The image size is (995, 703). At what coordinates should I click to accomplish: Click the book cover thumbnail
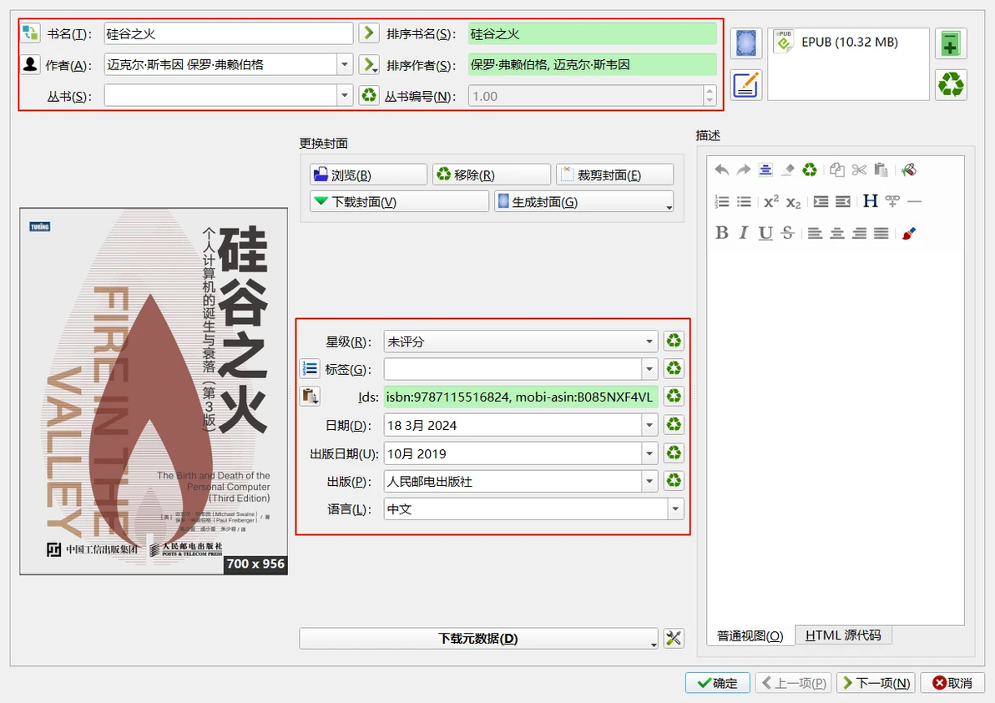(154, 392)
